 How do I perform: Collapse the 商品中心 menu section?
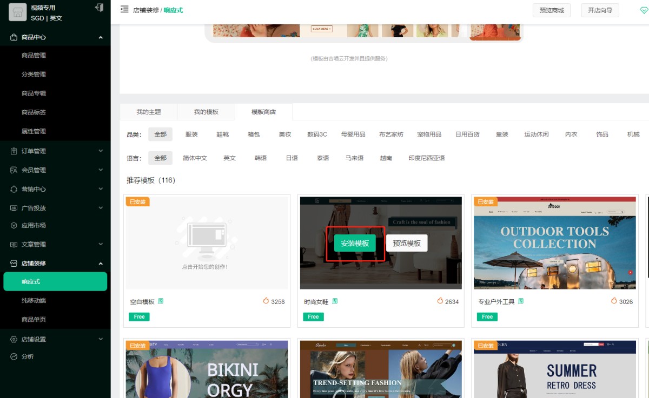(101, 37)
